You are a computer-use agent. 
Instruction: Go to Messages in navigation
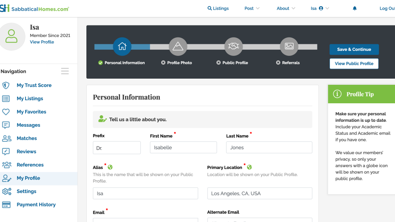(x=28, y=125)
